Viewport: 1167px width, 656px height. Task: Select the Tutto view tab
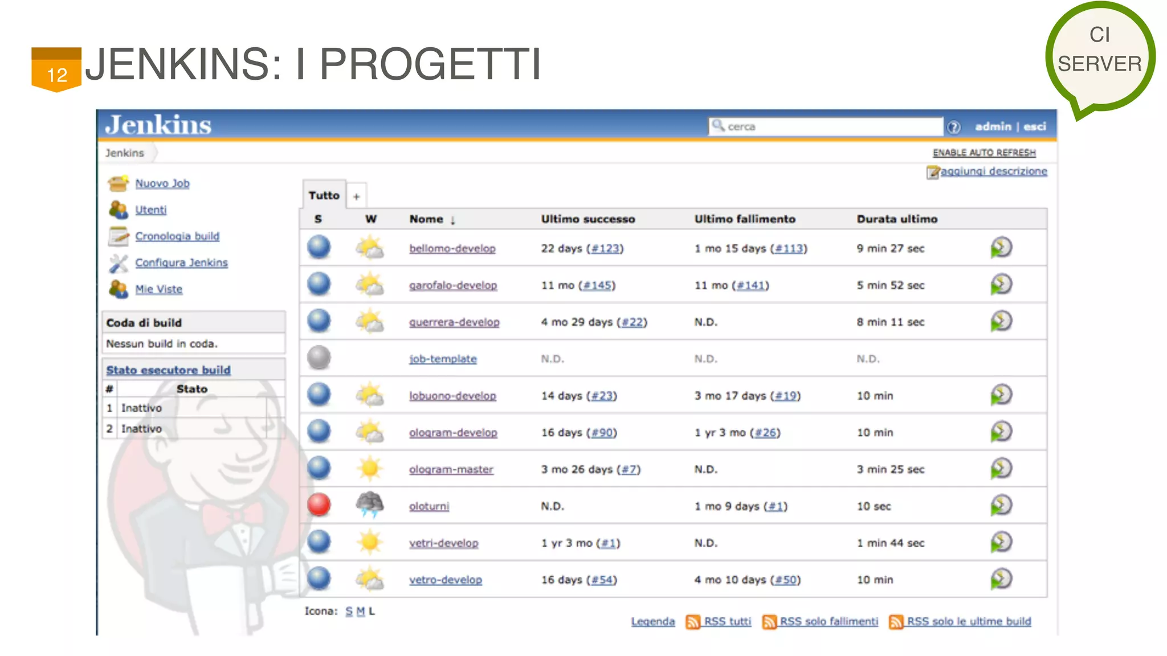pyautogui.click(x=324, y=195)
